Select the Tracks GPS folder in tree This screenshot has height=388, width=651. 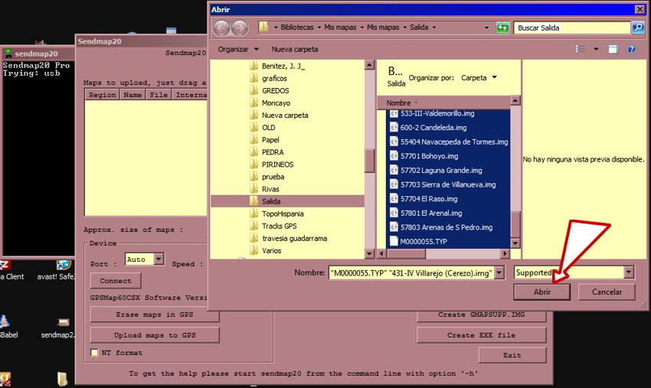pyautogui.click(x=279, y=227)
